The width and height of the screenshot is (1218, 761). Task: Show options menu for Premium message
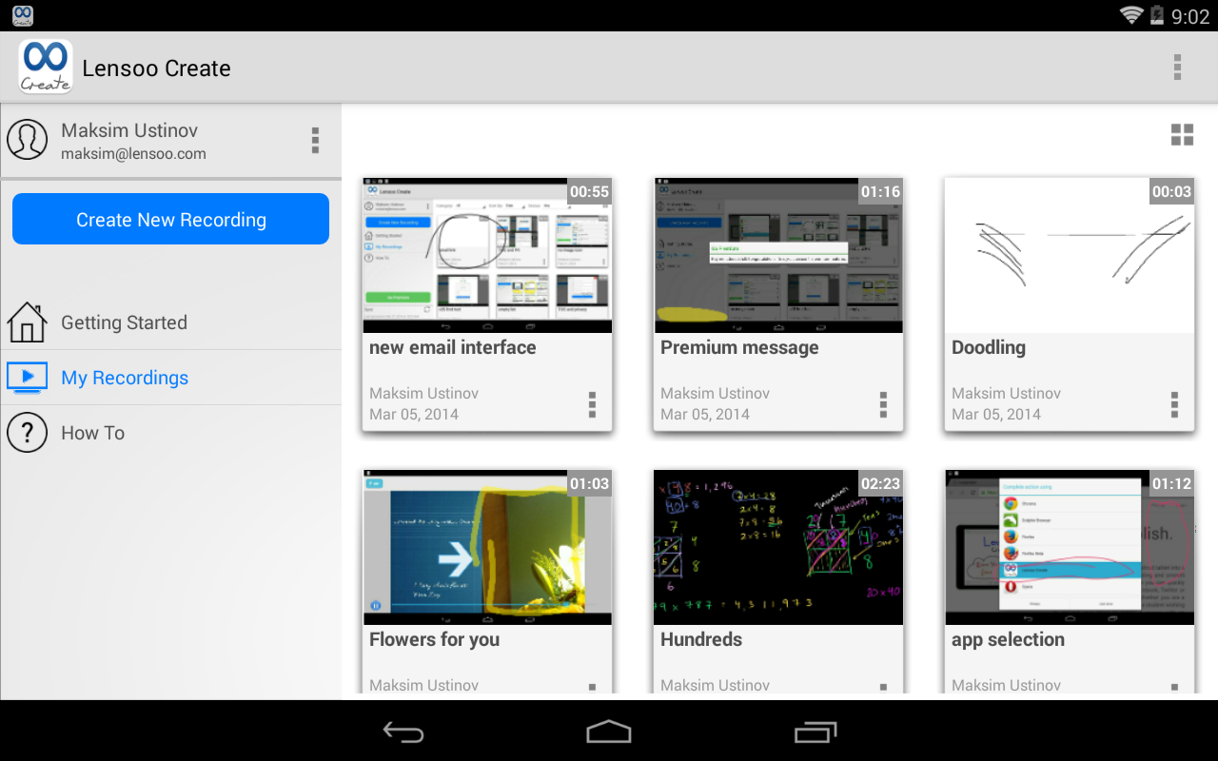point(883,404)
